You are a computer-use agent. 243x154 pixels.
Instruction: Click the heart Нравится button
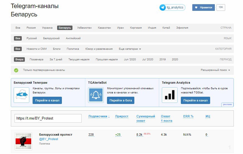pyautogui.click(x=203, y=8)
